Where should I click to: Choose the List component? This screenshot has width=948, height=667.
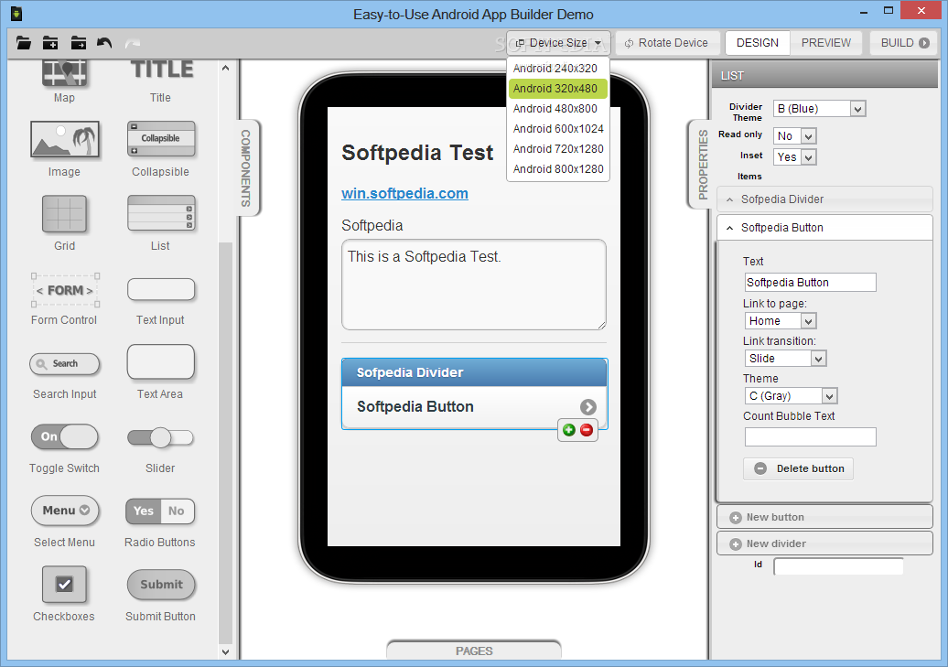(161, 213)
